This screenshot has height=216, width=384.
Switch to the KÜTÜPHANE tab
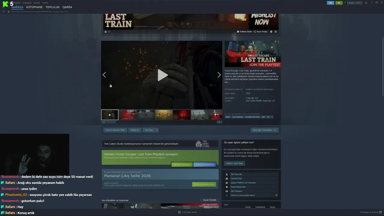click(x=34, y=7)
